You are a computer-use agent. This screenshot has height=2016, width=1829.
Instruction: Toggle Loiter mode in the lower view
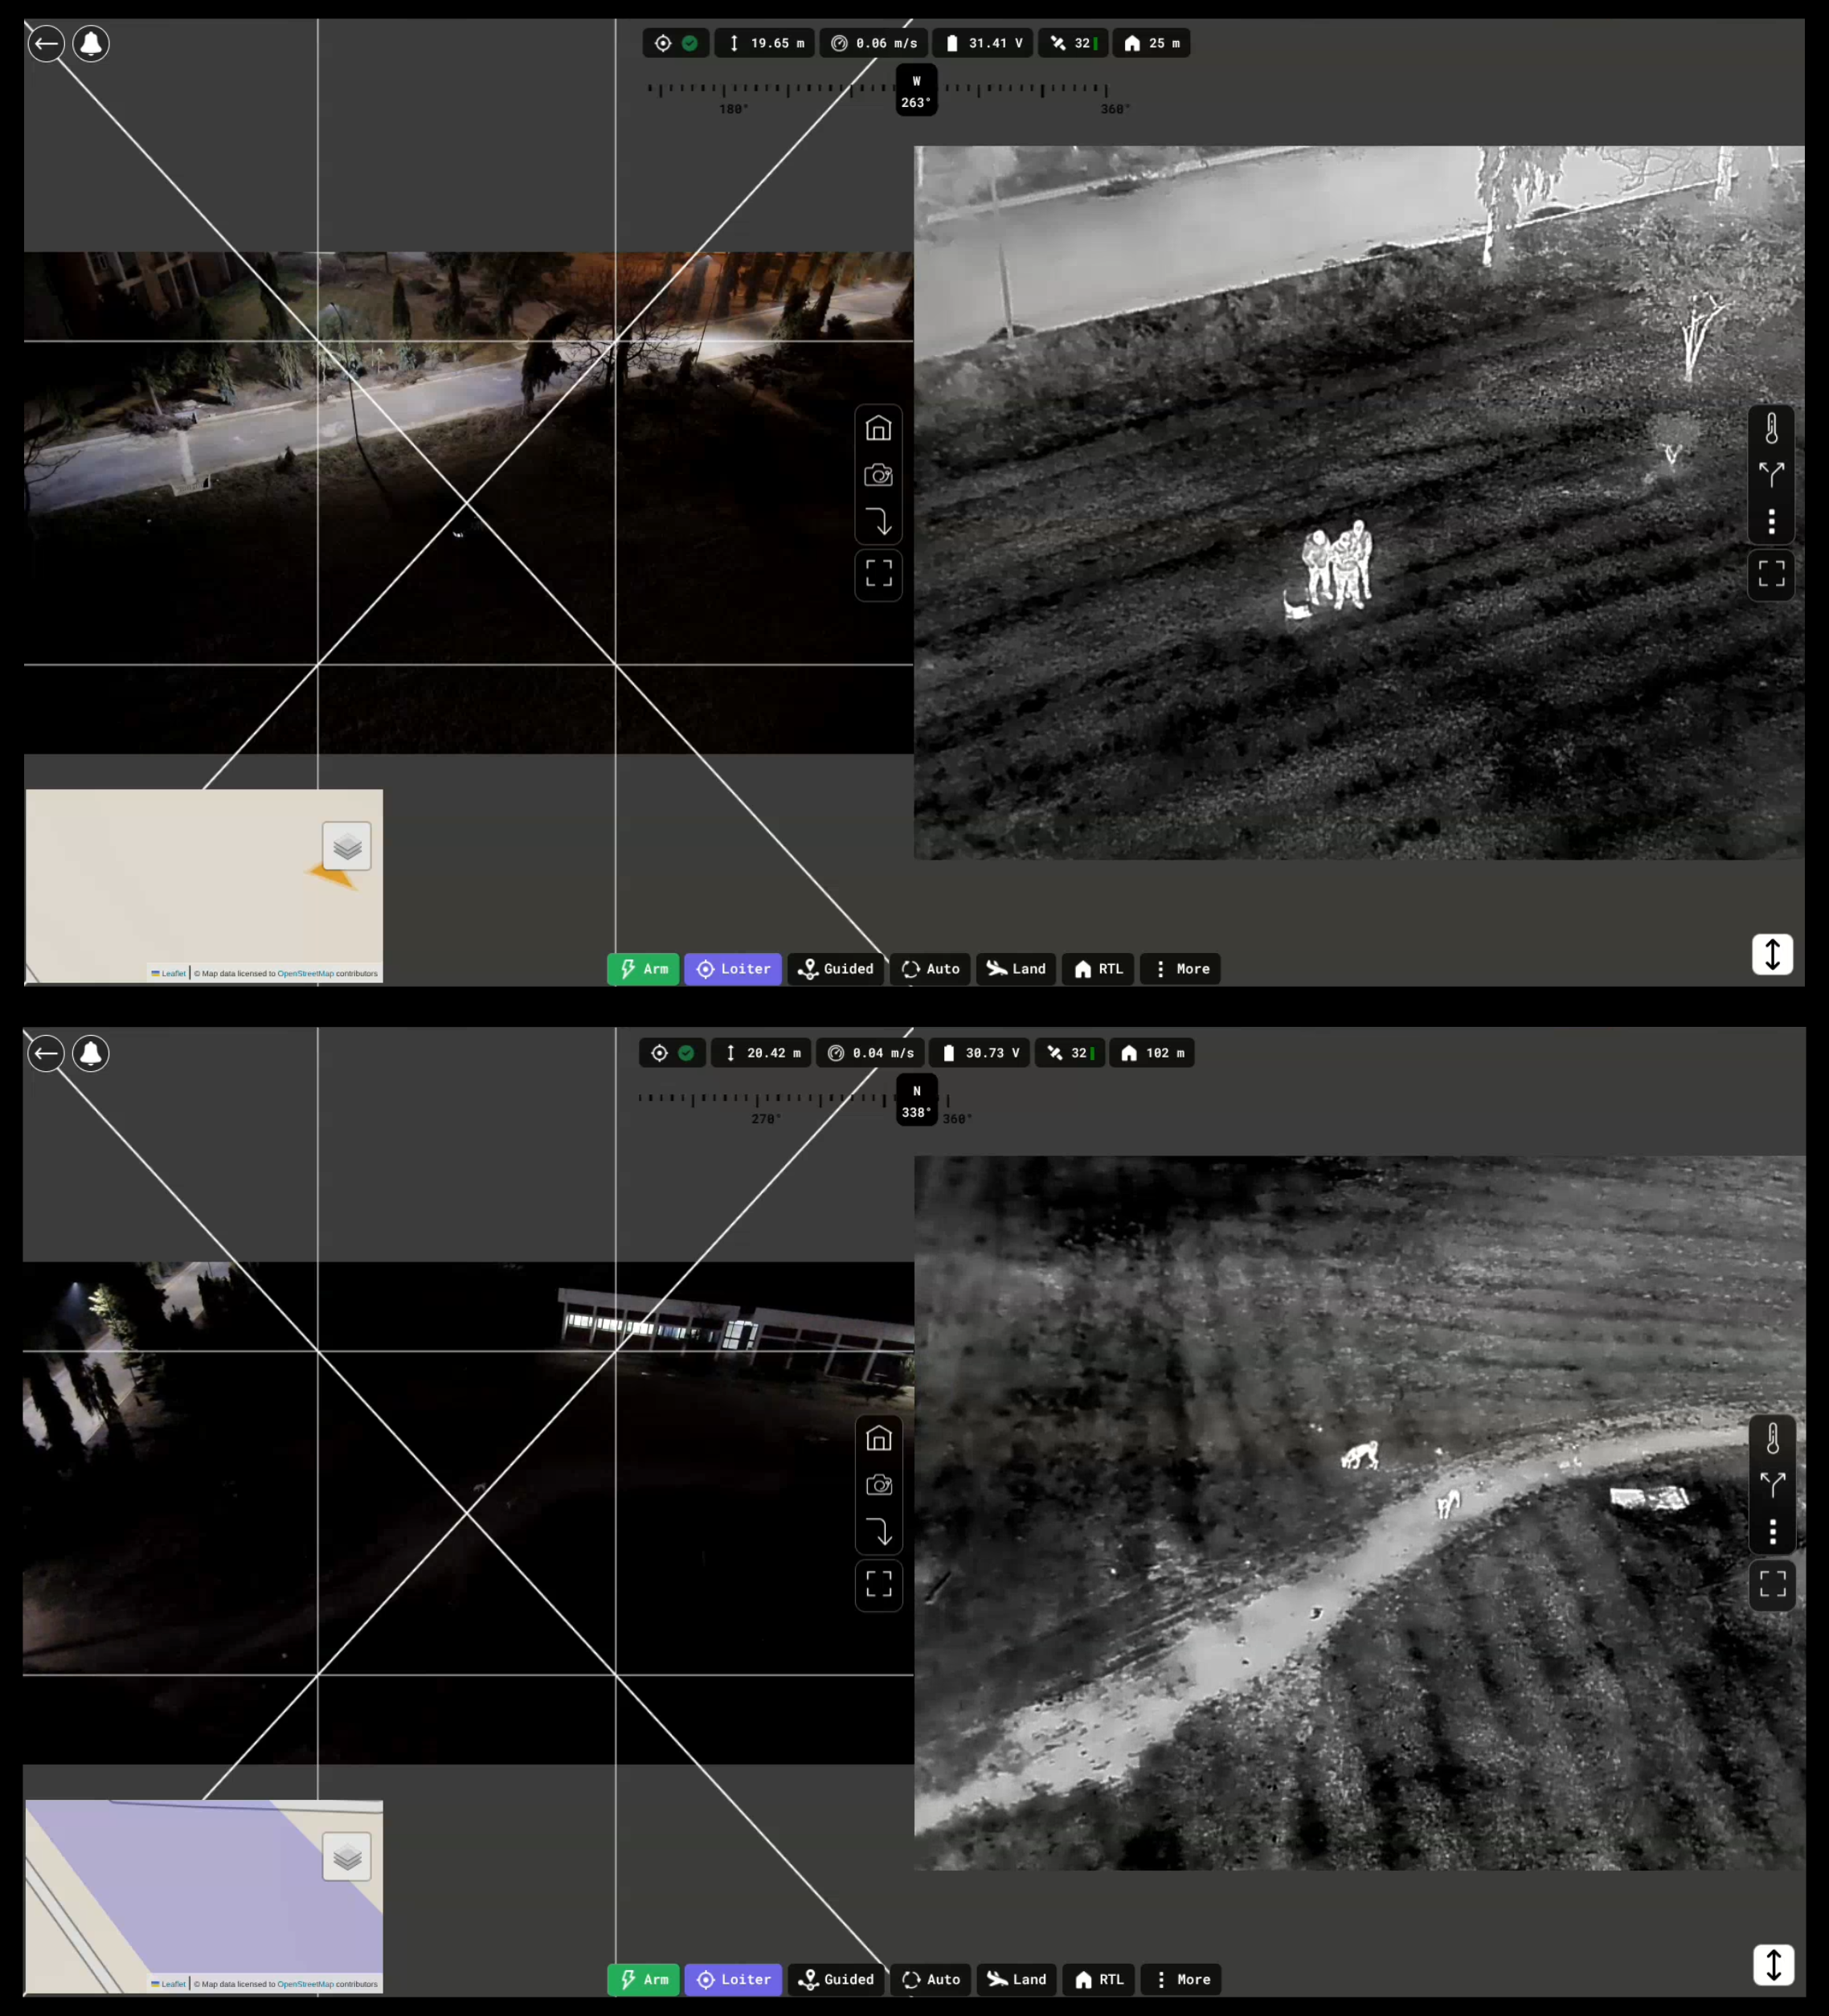(733, 1979)
